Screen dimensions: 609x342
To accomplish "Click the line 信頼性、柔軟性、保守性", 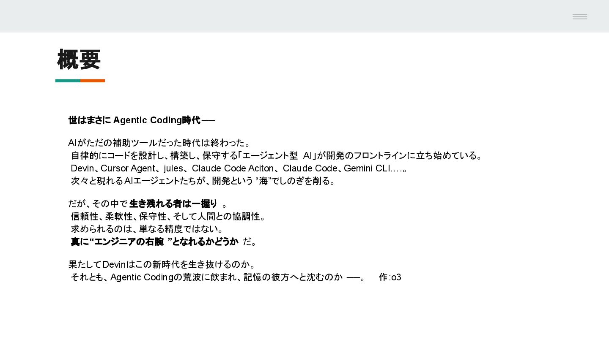I will [168, 217].
